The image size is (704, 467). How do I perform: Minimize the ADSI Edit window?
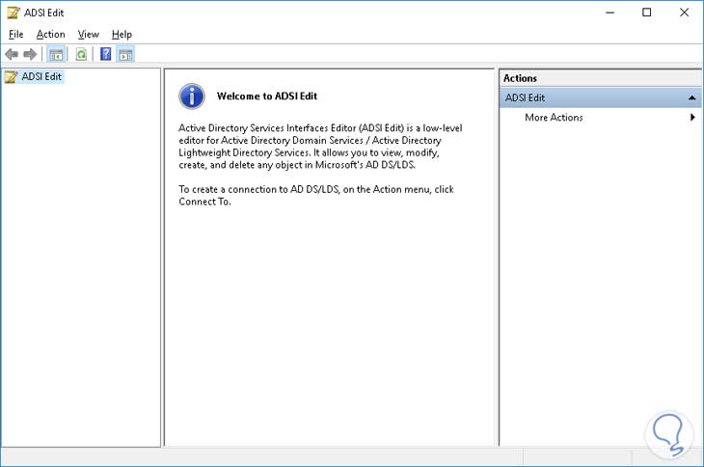click(x=609, y=13)
